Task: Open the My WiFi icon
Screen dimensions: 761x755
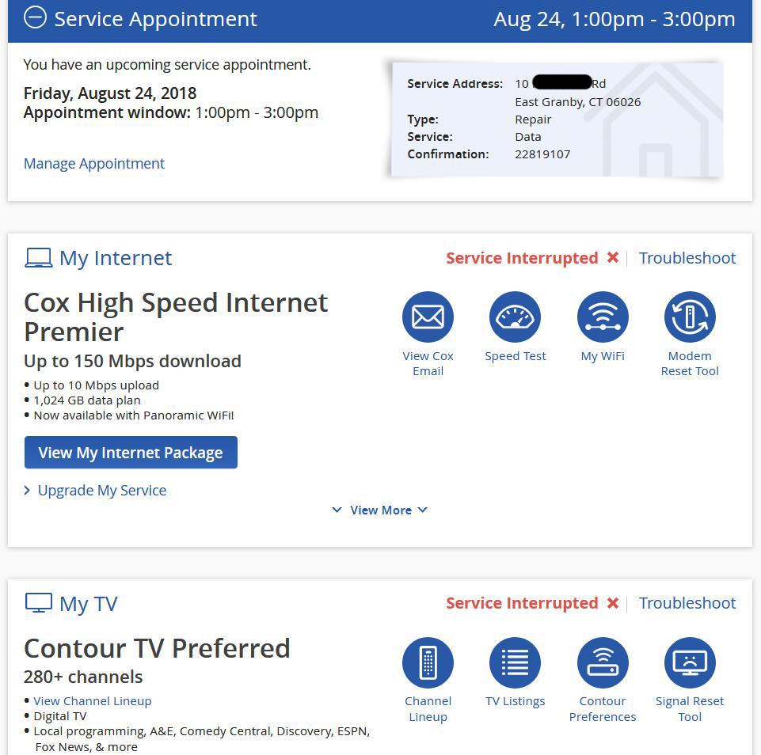Action: 603,317
